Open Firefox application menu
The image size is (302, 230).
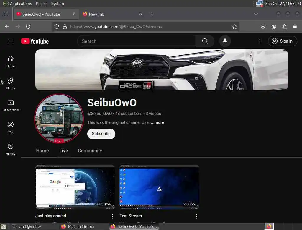pyautogui.click(x=295, y=27)
